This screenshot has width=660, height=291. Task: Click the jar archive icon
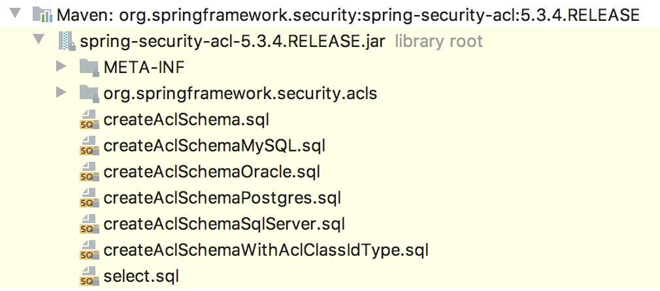[66, 42]
